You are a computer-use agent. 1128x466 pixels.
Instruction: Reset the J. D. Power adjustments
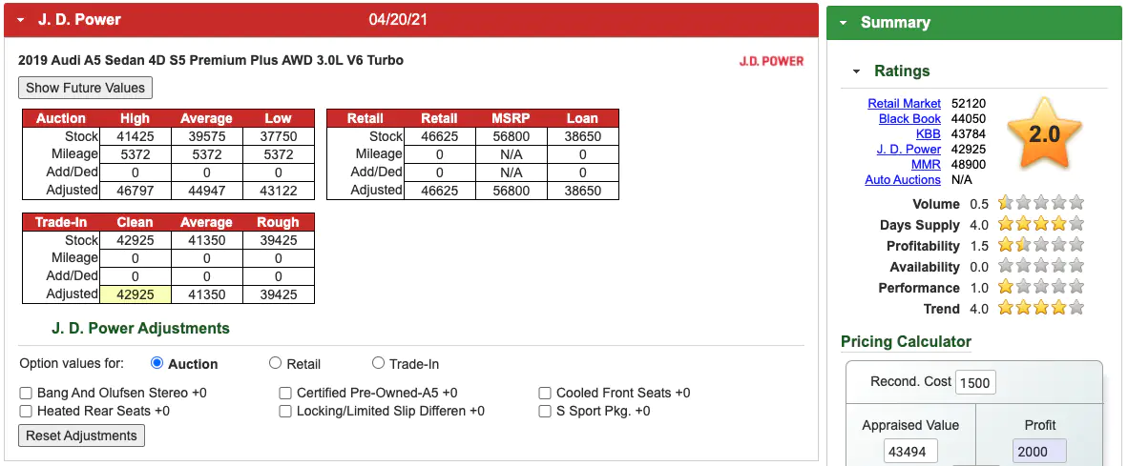(81, 436)
